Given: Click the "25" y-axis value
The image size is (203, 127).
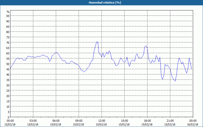Looking at the screenshot, I should point(8,90).
